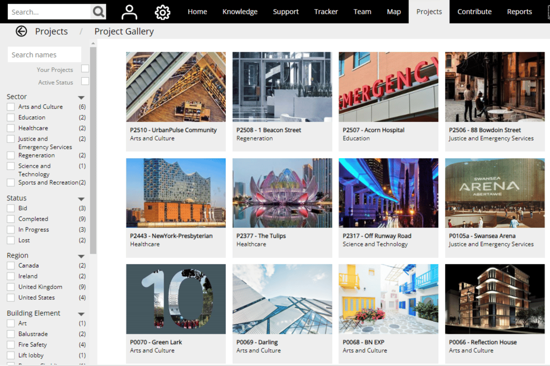Check Justice and Emergency Services filter
Viewport: 550px width, 366px height.
click(x=11, y=139)
